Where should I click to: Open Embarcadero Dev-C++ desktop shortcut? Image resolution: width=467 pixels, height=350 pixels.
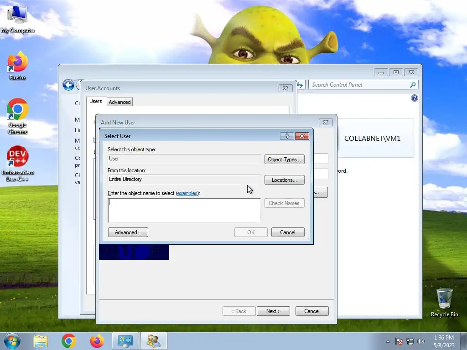point(18,164)
